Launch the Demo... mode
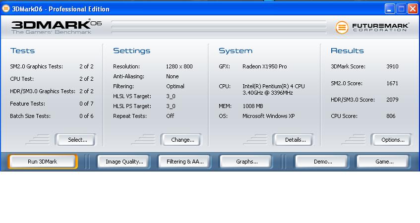Screen dimensions: 420x223 tap(322, 162)
